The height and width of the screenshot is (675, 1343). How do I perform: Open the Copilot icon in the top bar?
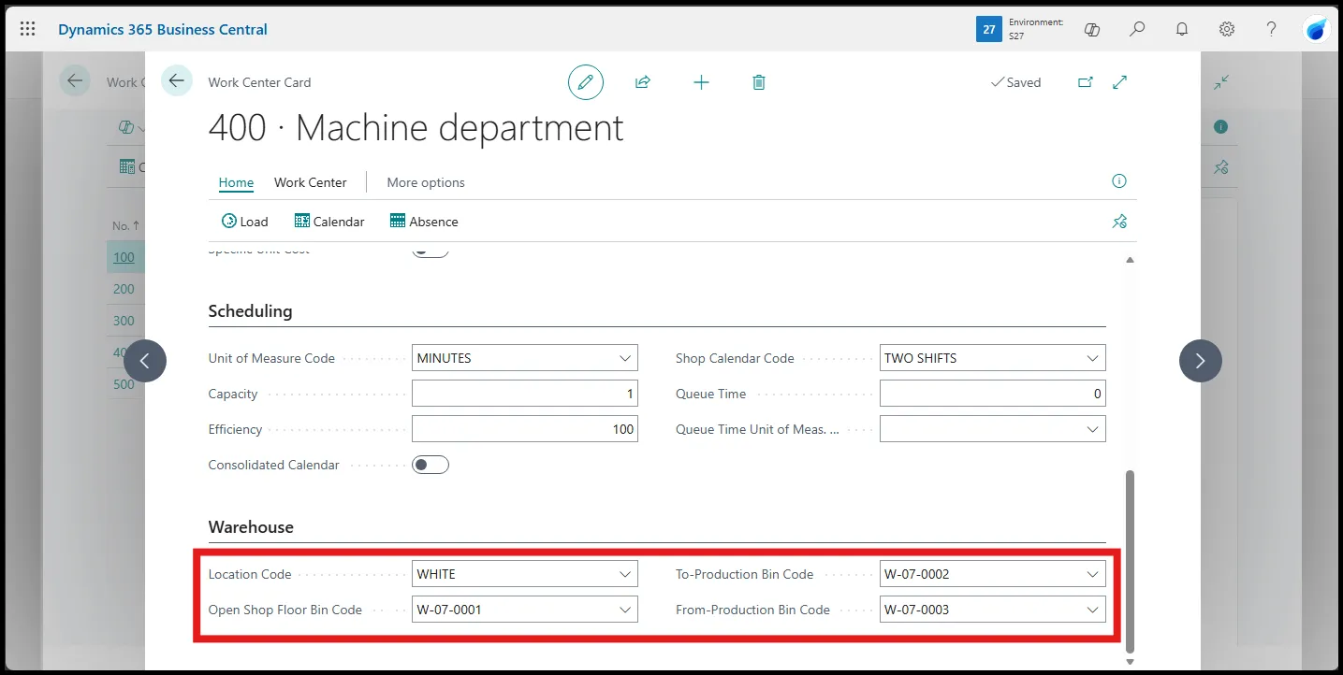pos(1092,29)
